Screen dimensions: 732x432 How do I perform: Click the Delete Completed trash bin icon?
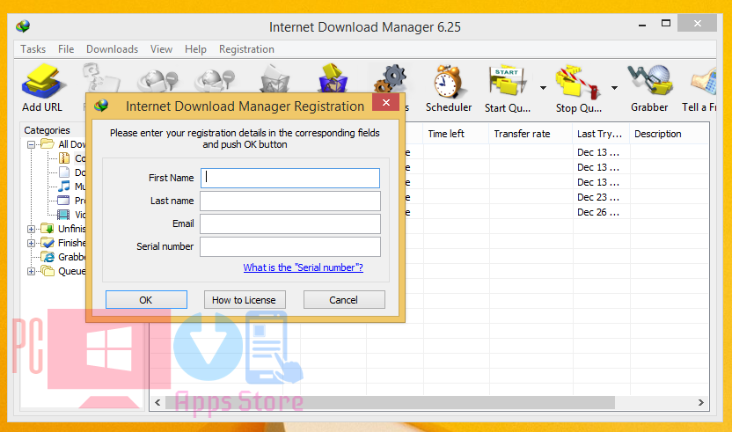(x=333, y=78)
